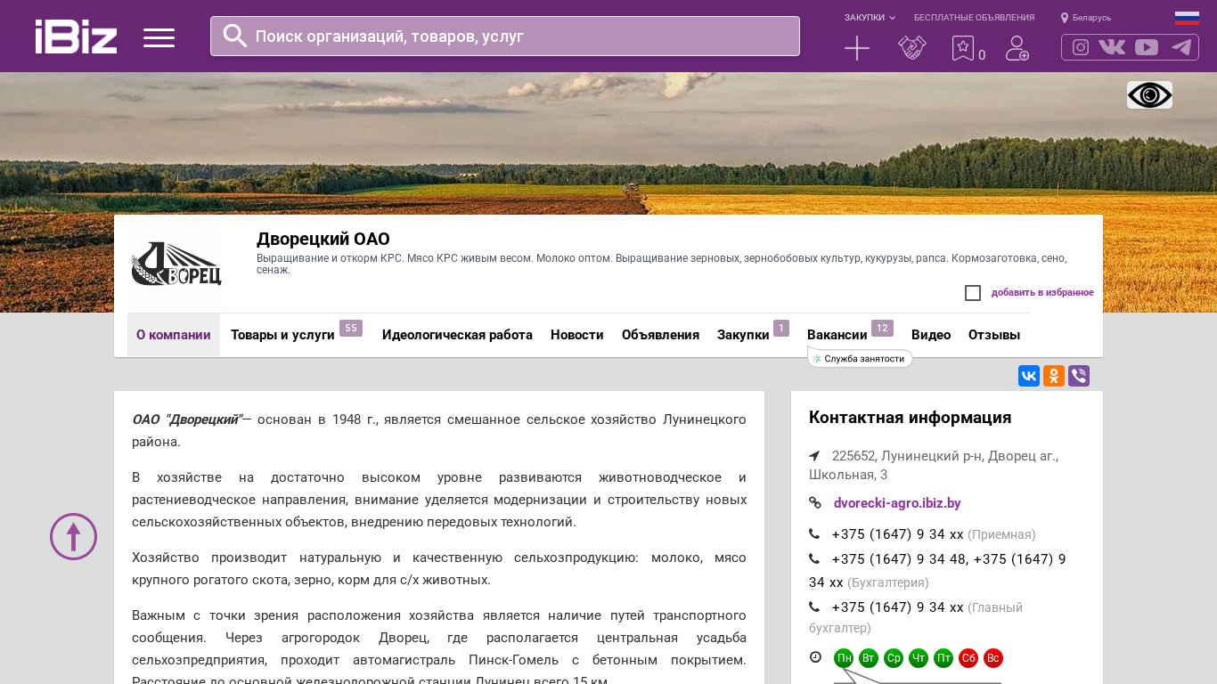The image size is (1217, 684).
Task: Open the Вакансии tab
Action: click(837, 335)
